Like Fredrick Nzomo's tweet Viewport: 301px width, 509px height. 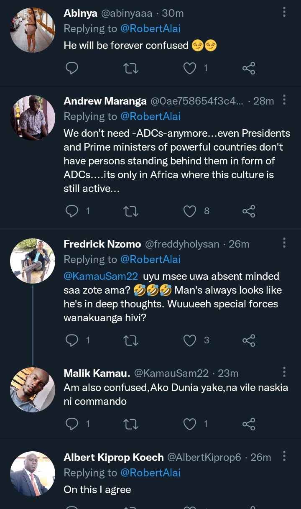click(x=190, y=340)
